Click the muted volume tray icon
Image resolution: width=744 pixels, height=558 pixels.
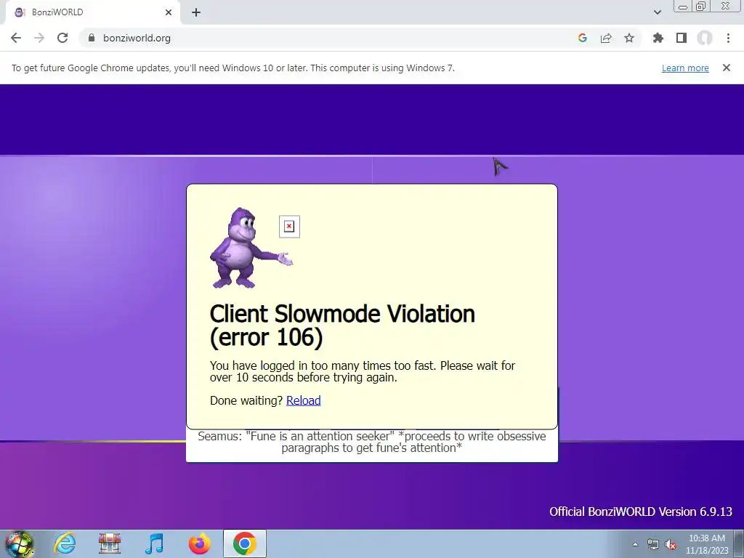(671, 544)
